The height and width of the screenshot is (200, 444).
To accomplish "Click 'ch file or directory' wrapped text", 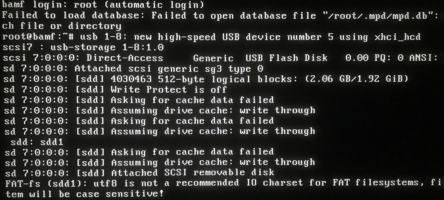I will pos(62,26).
